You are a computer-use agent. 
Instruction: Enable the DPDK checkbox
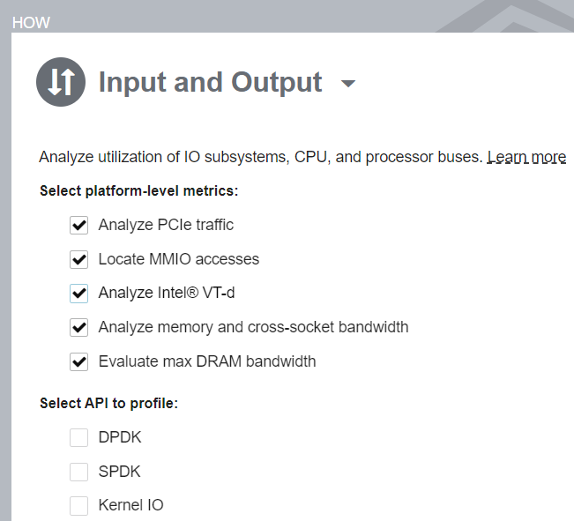pyautogui.click(x=79, y=437)
